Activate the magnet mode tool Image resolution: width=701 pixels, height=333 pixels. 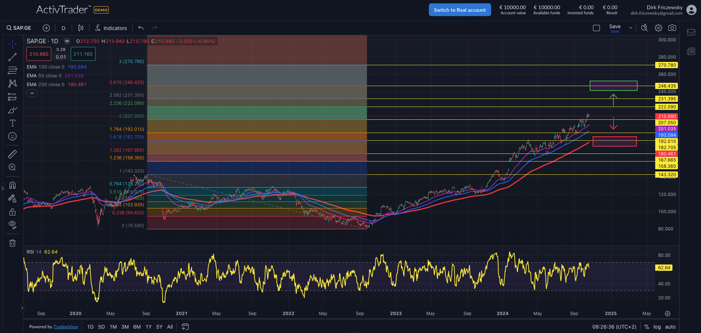pyautogui.click(x=12, y=185)
